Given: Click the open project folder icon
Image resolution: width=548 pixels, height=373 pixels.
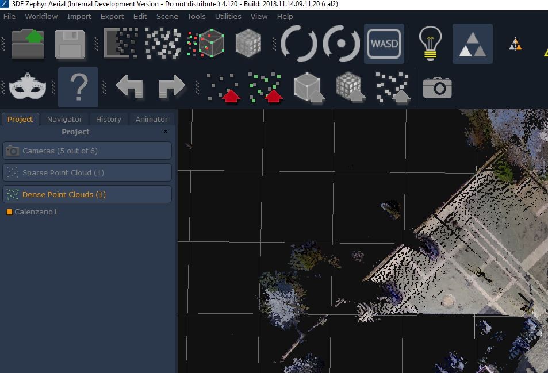Looking at the screenshot, I should (28, 44).
